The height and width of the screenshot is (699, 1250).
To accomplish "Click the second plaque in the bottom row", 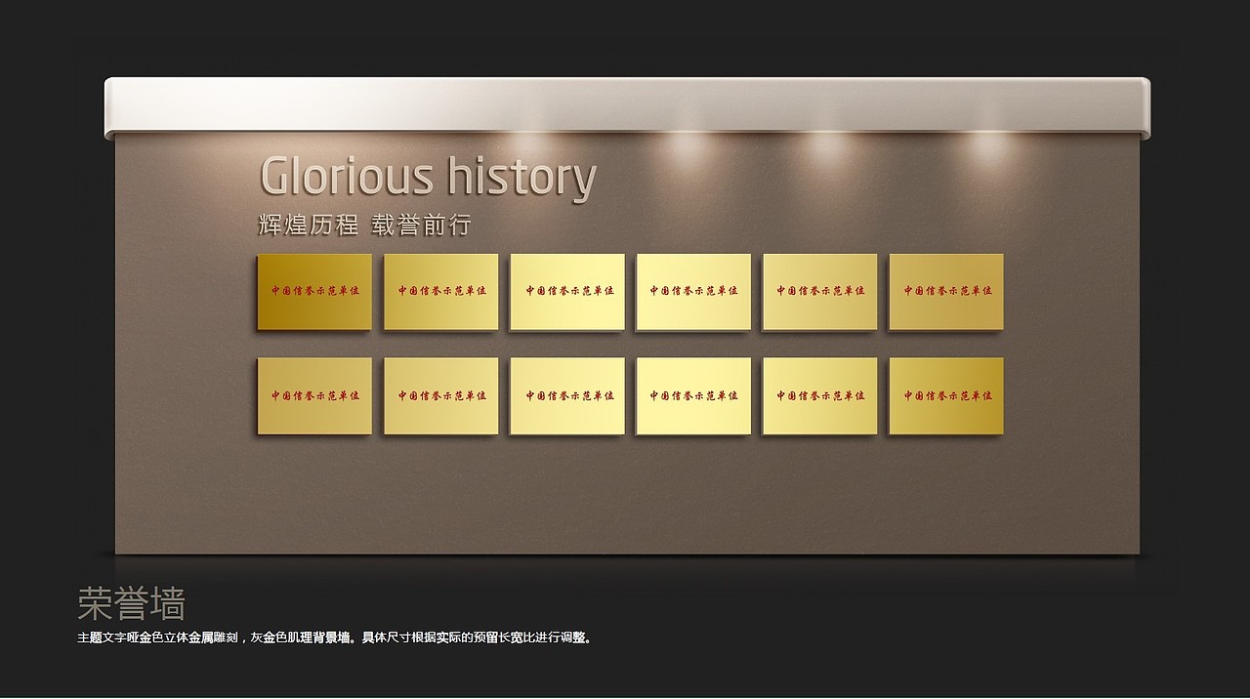I will pyautogui.click(x=440, y=395).
